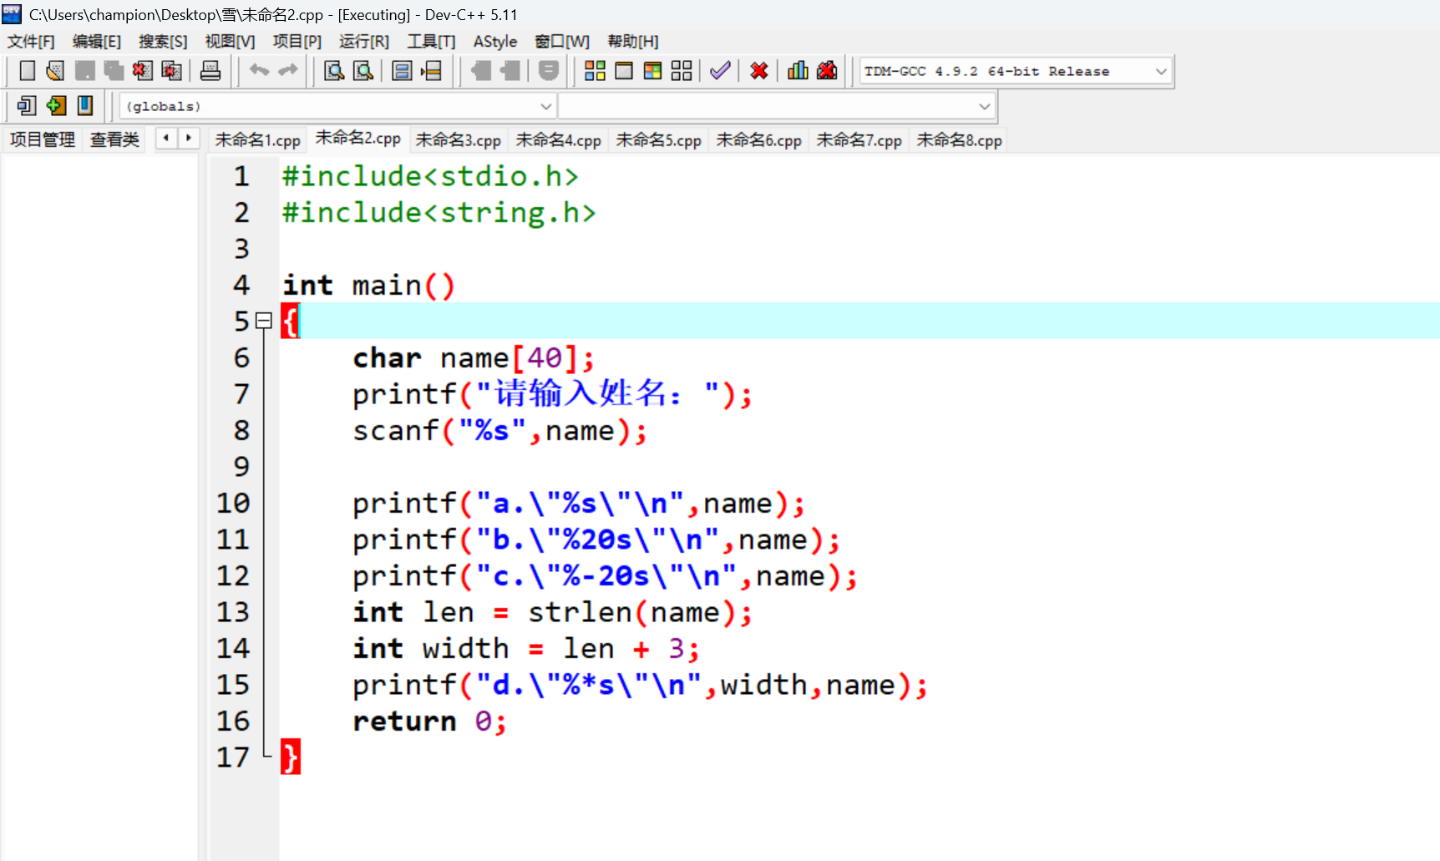Image resolution: width=1440 pixels, height=861 pixels.
Task: Print the file using the printer icon
Action: pyautogui.click(x=210, y=71)
